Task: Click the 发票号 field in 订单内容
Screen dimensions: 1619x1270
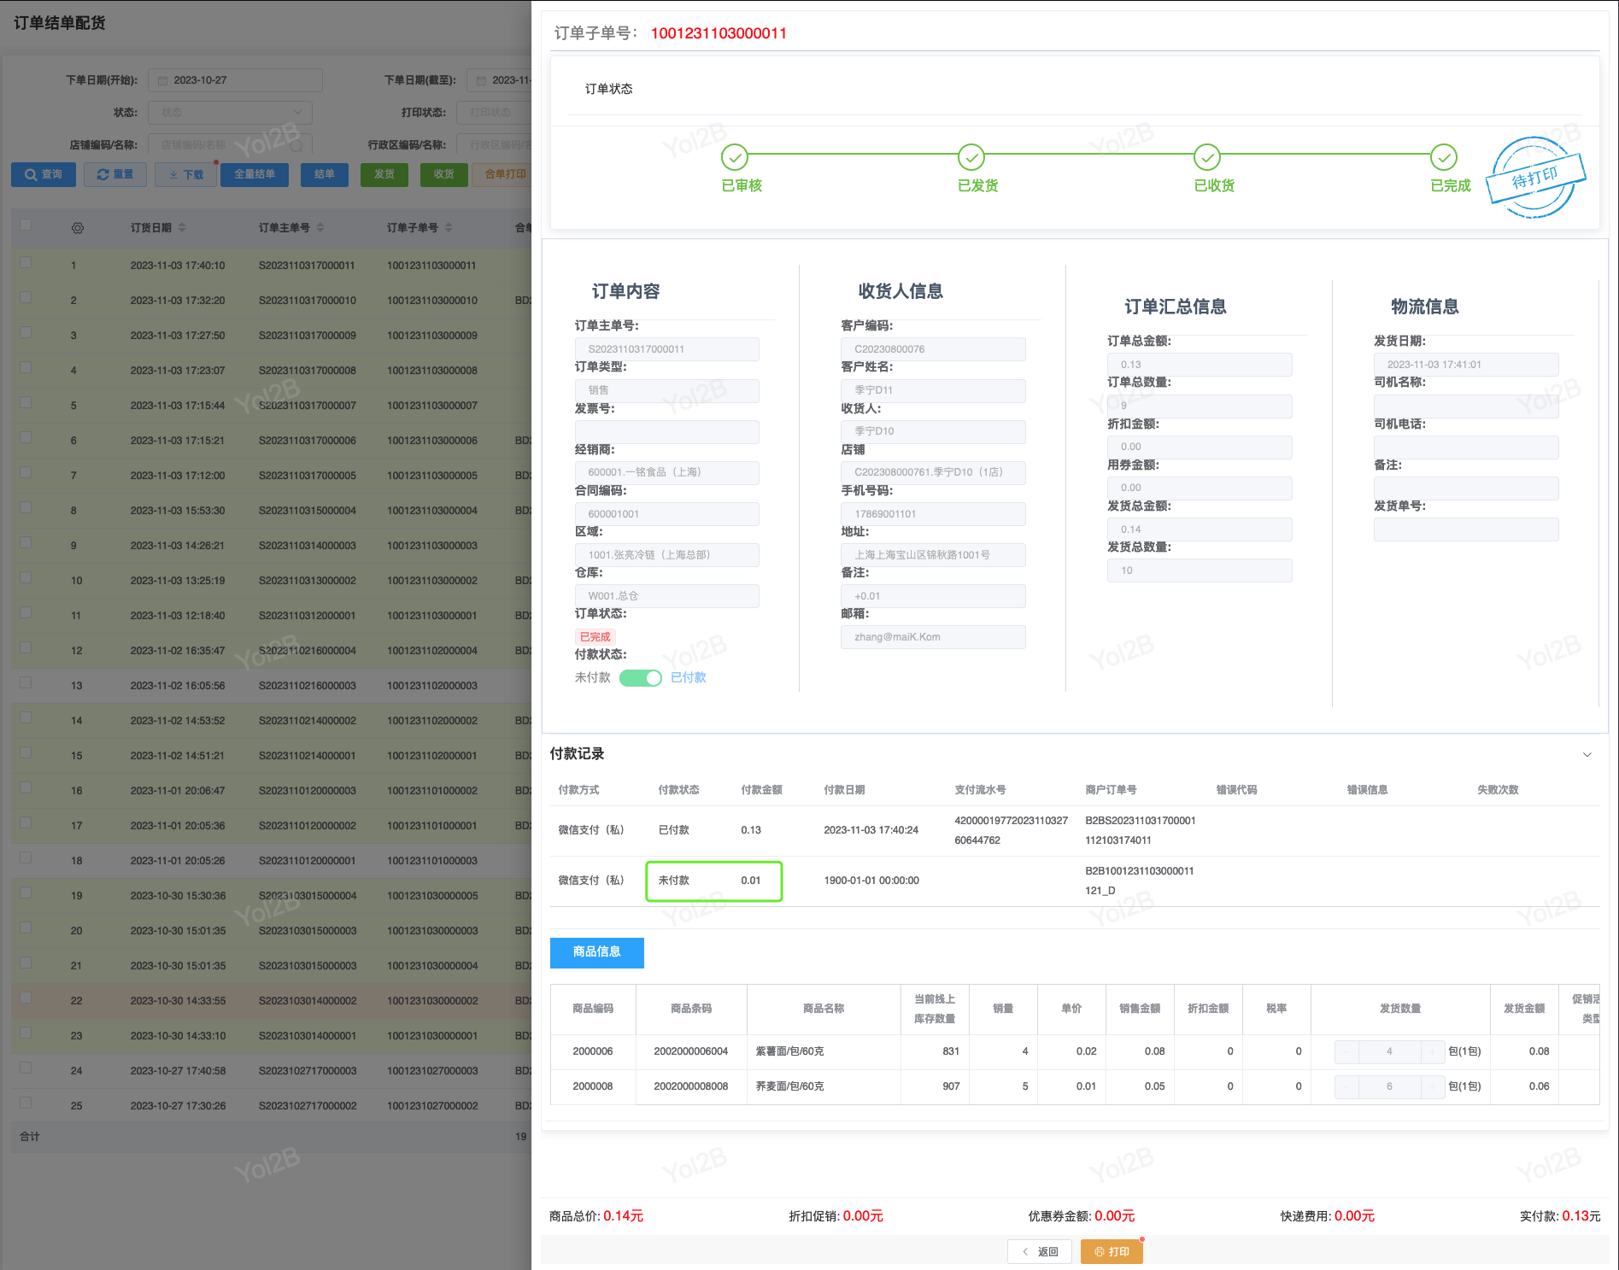Action: [x=666, y=431]
